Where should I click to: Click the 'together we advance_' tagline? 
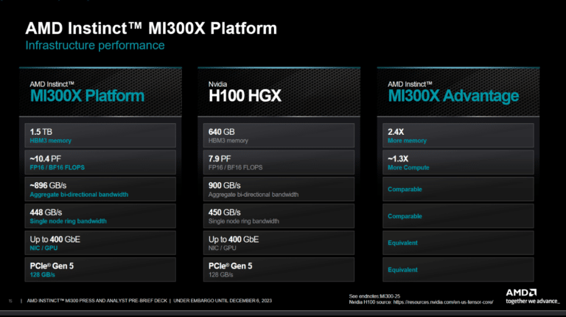pyautogui.click(x=533, y=301)
